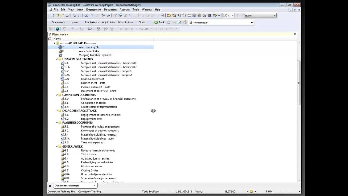Click the Trial Balance button
The image size is (348, 196).
click(92, 22)
